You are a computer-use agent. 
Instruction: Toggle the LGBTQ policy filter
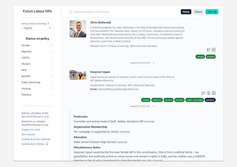[x=52, y=58]
